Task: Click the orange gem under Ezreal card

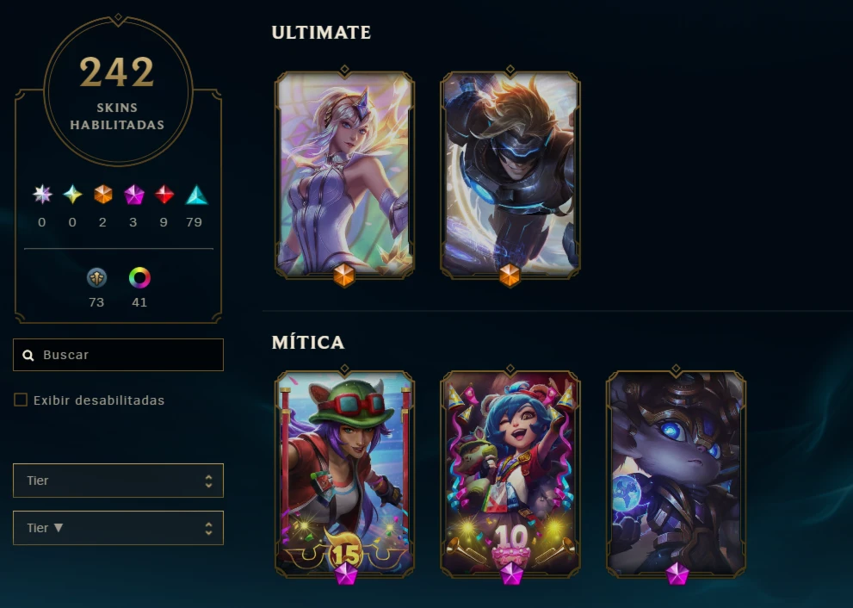Action: [510, 275]
